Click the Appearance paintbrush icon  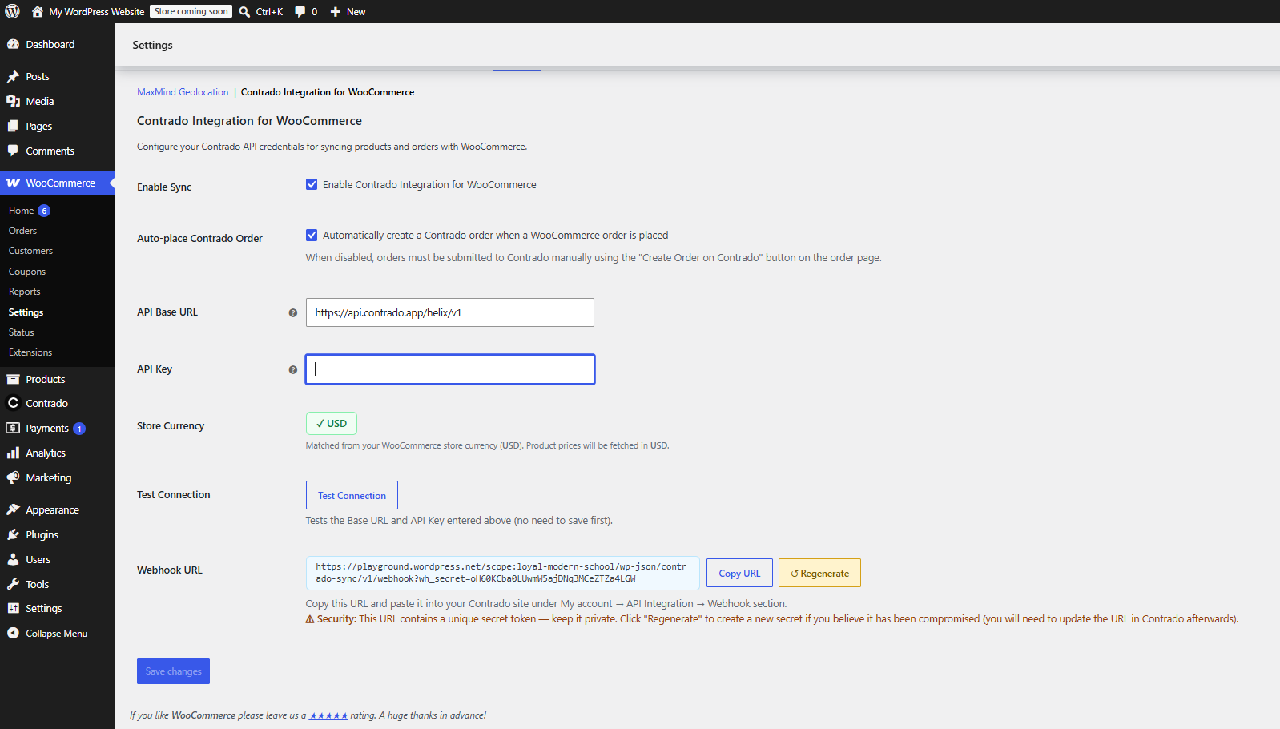(x=13, y=509)
